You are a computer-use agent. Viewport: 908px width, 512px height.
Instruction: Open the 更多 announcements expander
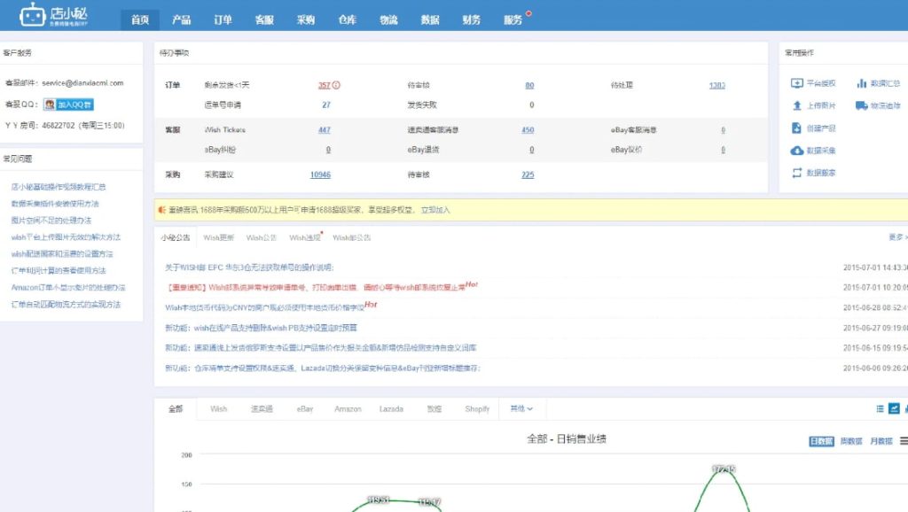point(896,237)
